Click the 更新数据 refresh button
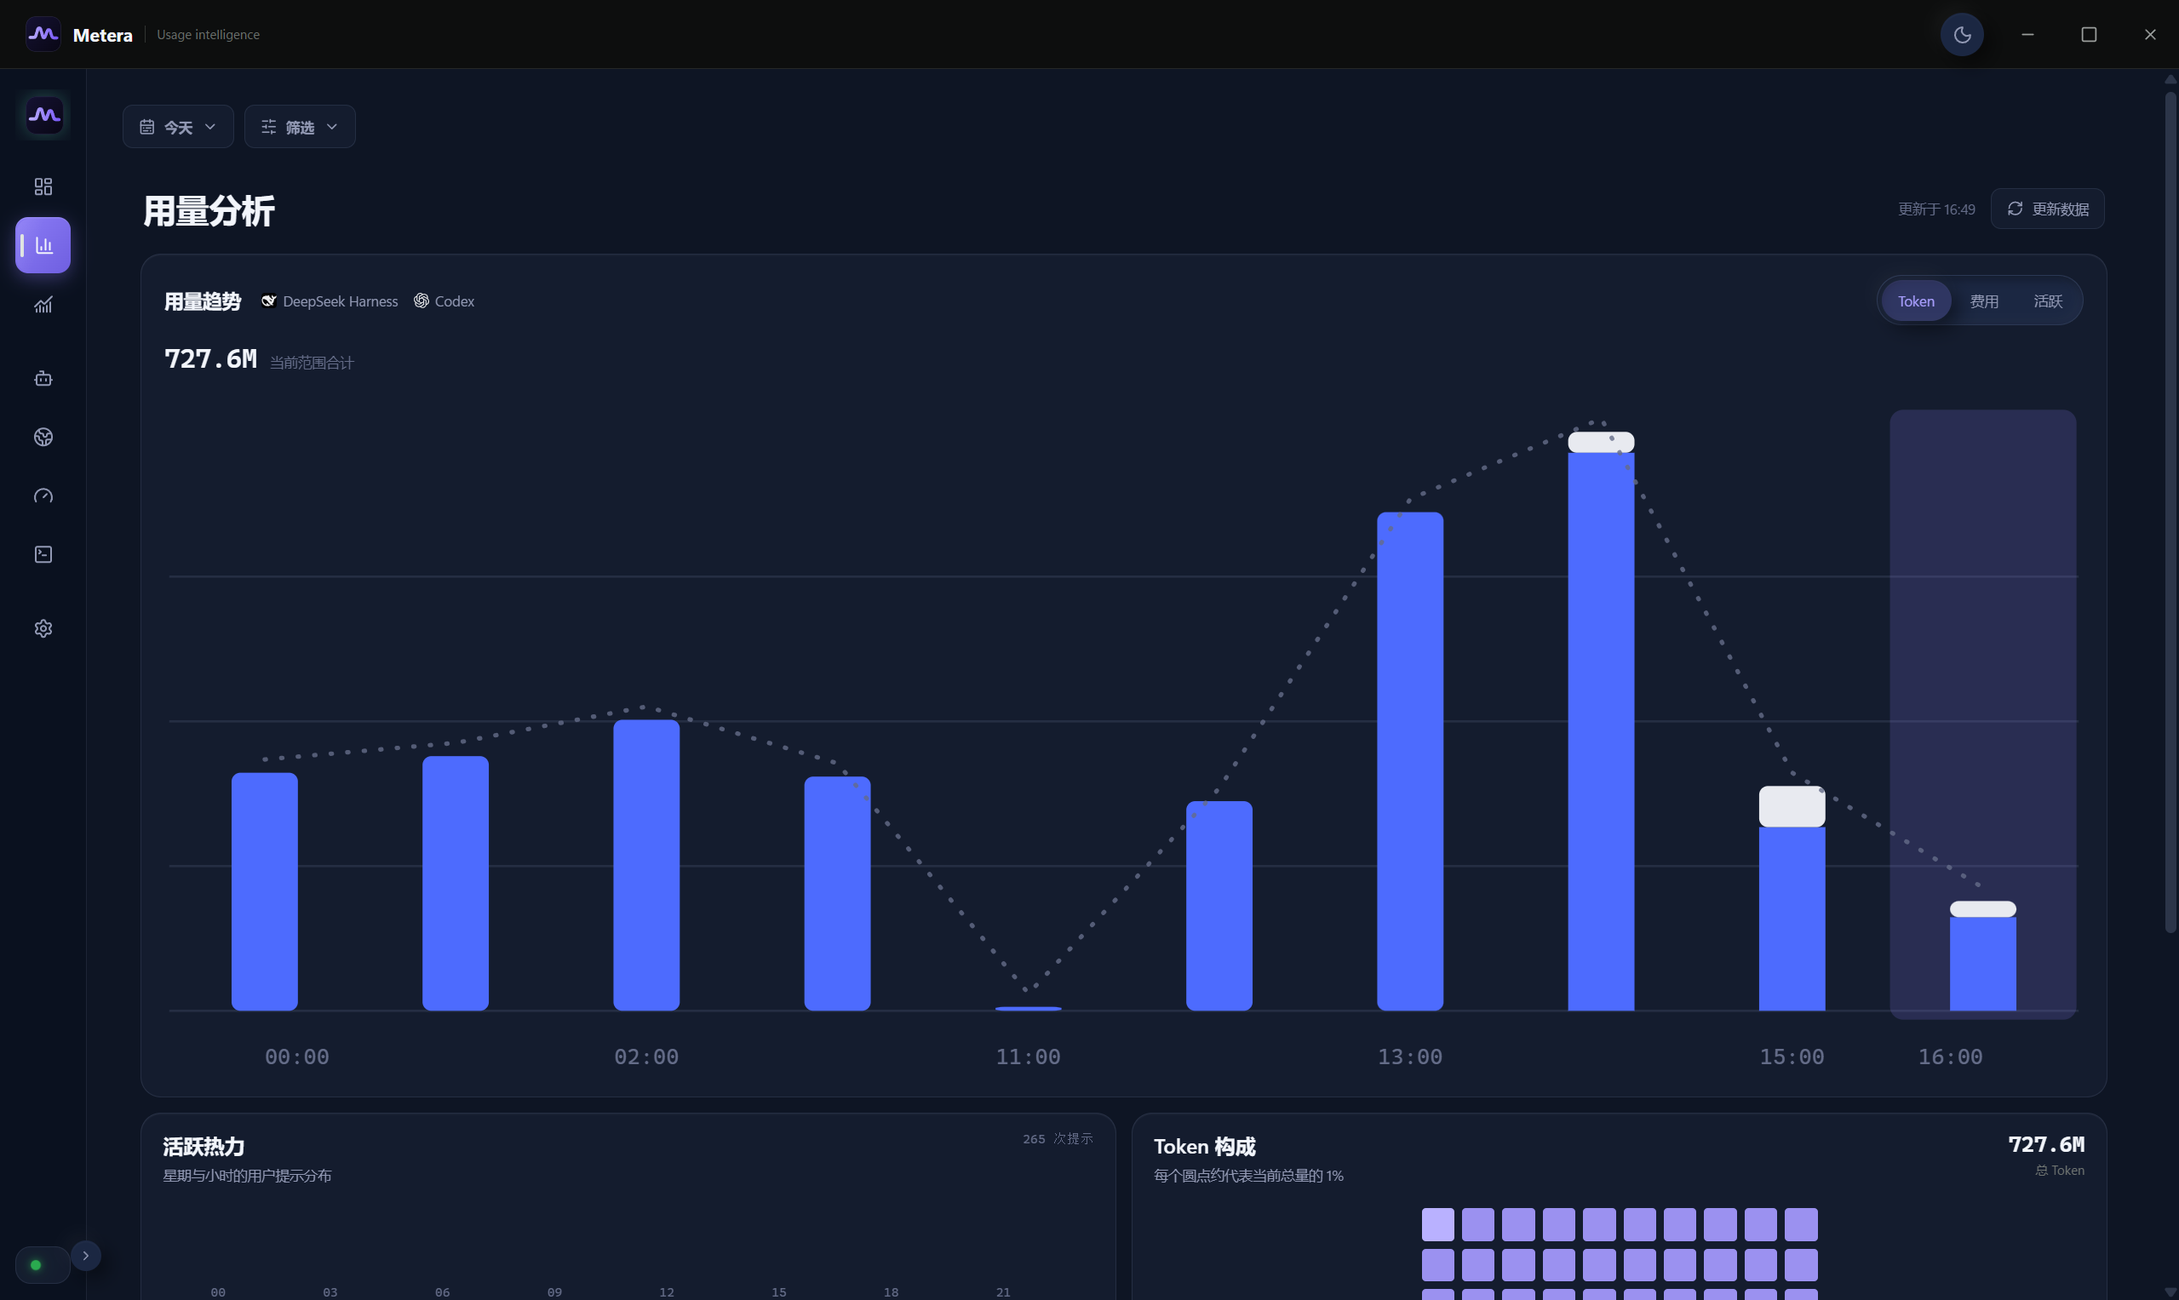The image size is (2179, 1300). pos(2048,209)
